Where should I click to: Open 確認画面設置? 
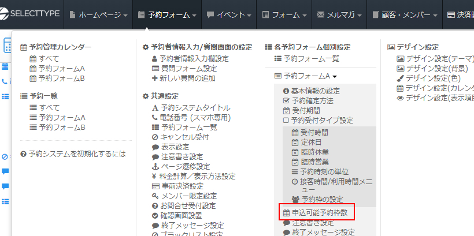[177, 215]
